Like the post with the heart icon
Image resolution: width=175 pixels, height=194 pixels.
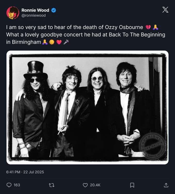(85, 185)
